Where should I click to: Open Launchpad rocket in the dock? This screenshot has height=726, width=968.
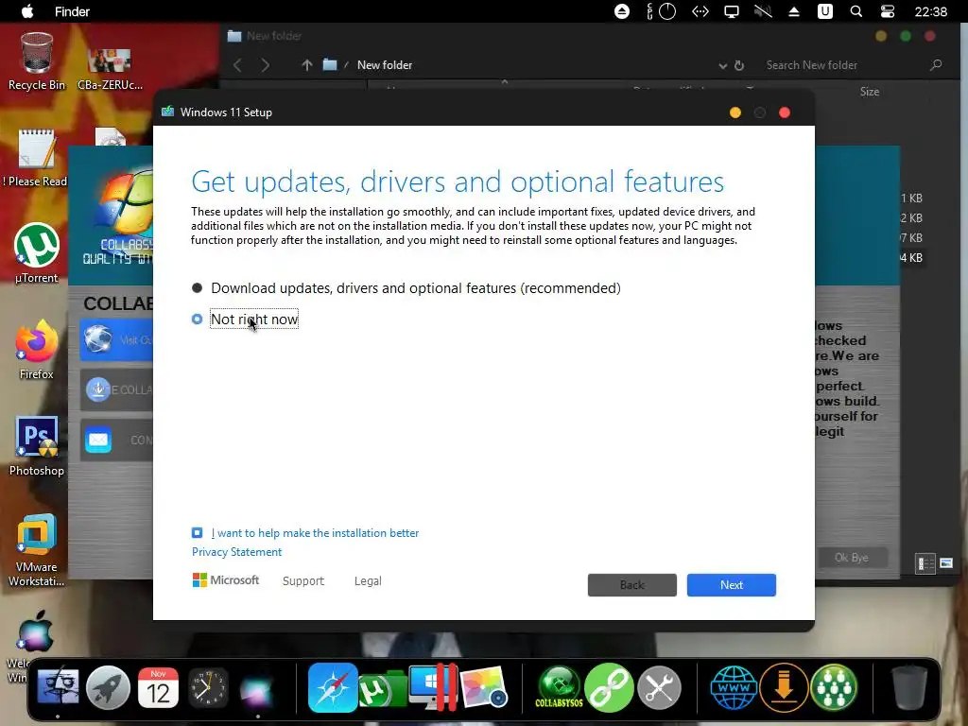pos(108,687)
